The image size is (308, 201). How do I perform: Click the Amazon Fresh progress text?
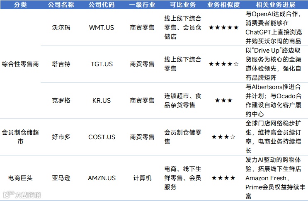click(275, 178)
